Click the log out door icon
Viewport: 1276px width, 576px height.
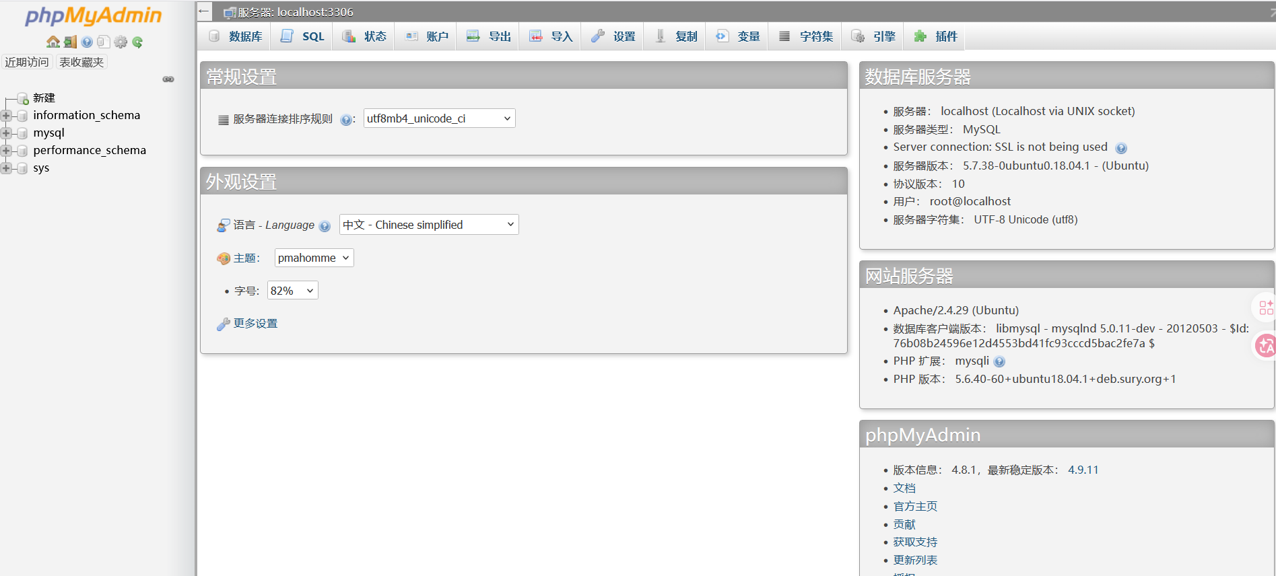pos(70,42)
